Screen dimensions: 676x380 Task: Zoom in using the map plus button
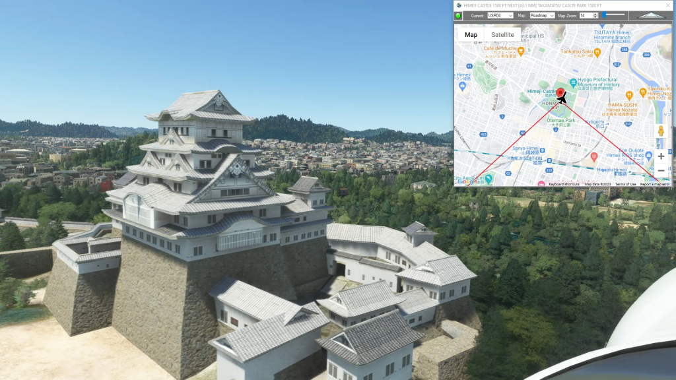[661, 156]
